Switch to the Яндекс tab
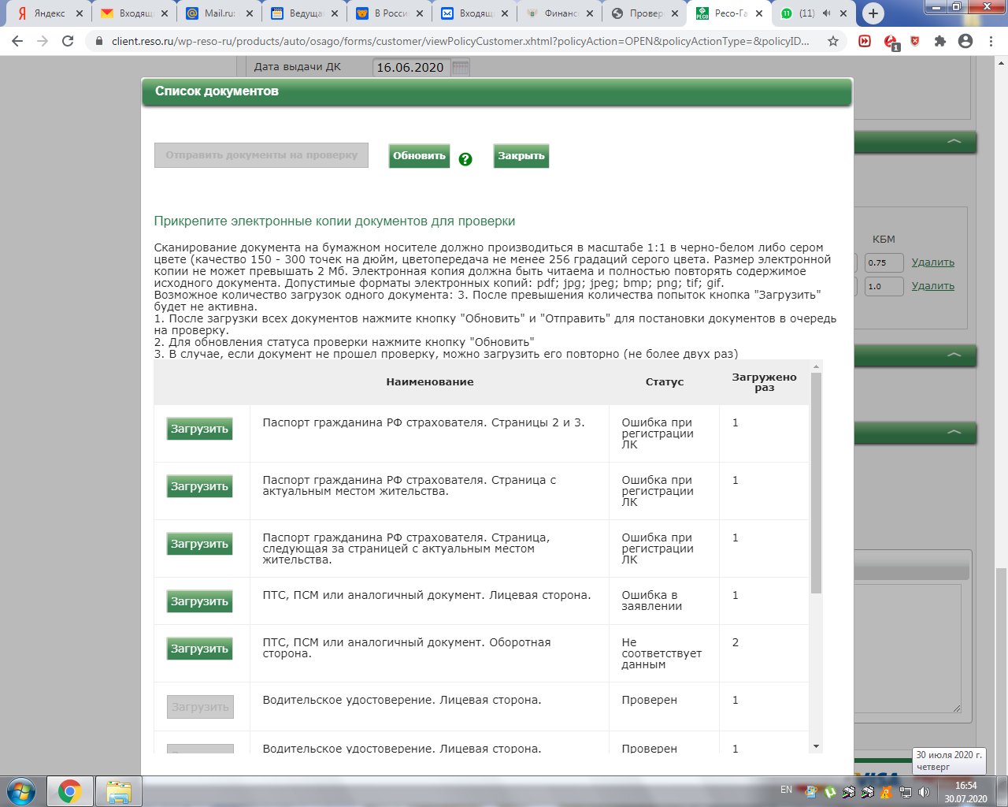1008x807 pixels. click(x=47, y=13)
